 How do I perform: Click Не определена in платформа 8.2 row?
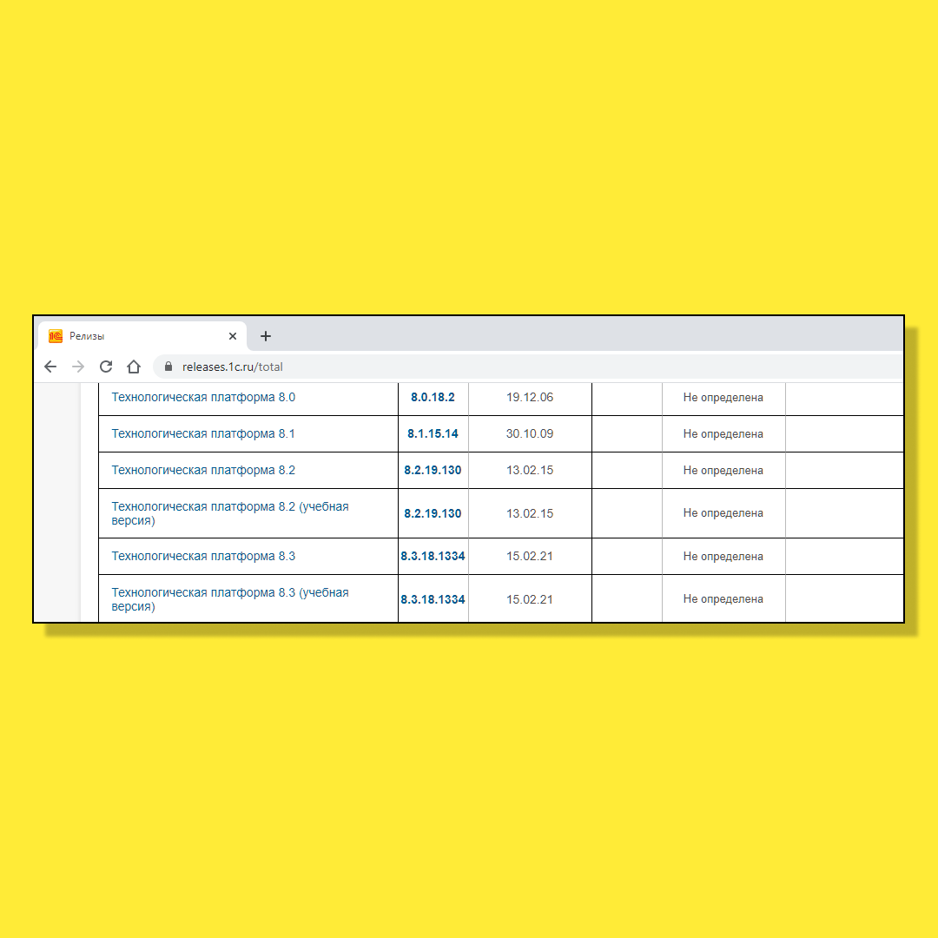tap(723, 470)
